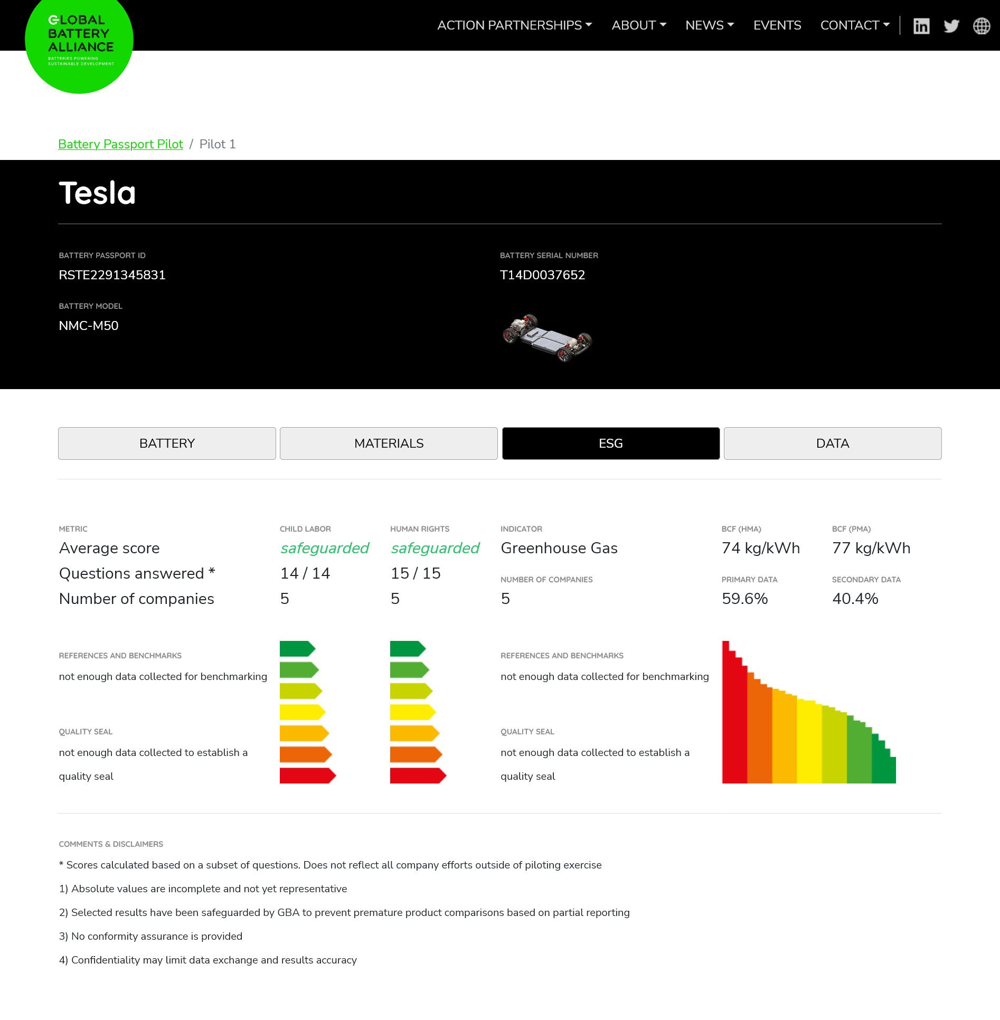Image resolution: width=1000 pixels, height=1020 pixels.
Task: Click the greenhouse gas benchmark bar chart
Action: (x=809, y=712)
